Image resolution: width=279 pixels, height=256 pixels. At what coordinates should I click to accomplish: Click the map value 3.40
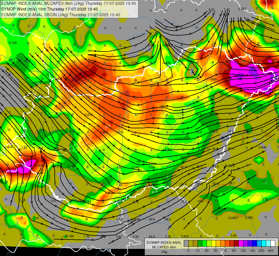coord(234,236)
